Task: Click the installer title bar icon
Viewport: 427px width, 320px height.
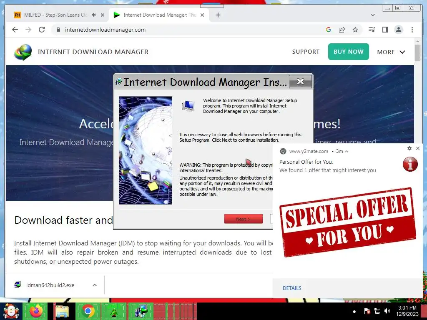Action: [x=118, y=82]
